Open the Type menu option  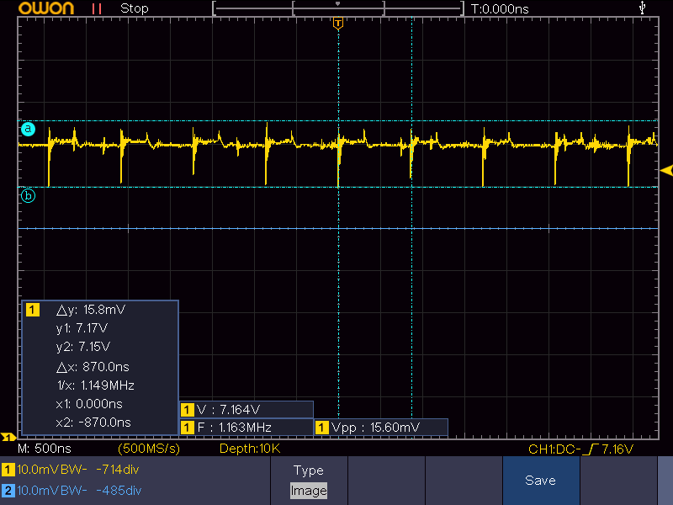[x=308, y=470]
